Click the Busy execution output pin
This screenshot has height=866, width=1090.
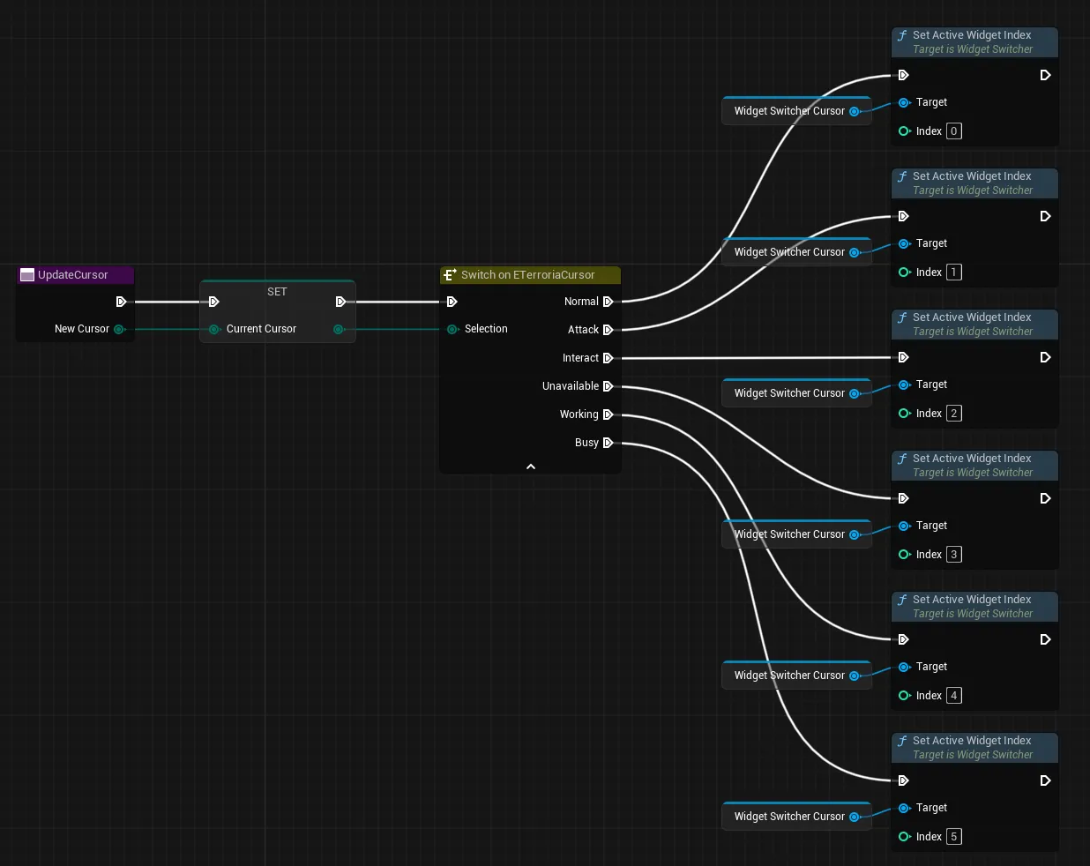click(x=608, y=443)
